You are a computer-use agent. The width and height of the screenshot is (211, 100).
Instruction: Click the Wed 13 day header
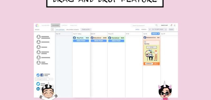[93, 34]
